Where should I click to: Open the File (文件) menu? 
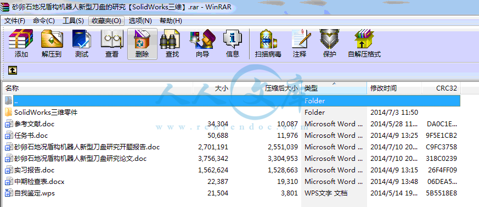coord(14,21)
